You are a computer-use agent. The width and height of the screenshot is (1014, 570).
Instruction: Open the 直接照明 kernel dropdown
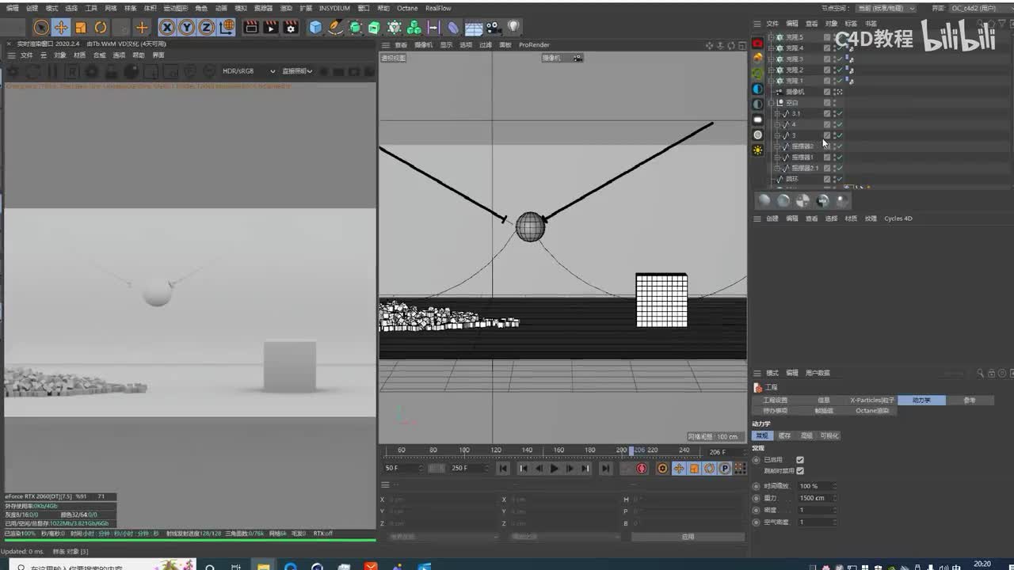298,71
